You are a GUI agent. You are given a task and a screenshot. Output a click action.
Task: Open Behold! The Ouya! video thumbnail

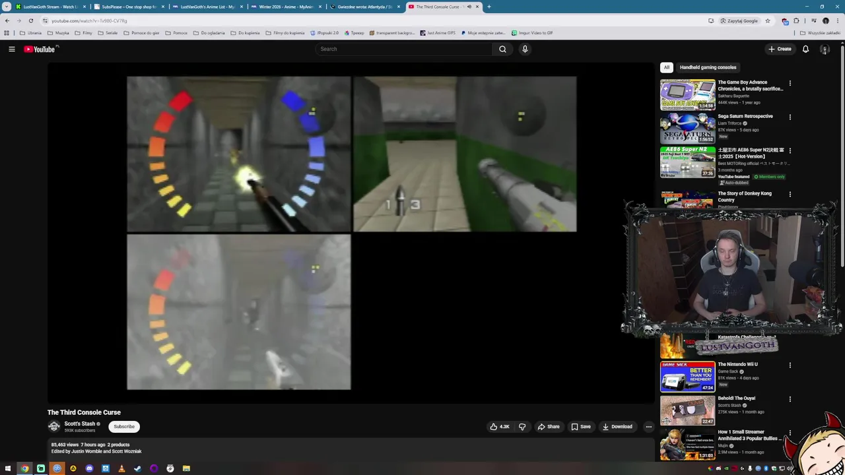tap(687, 410)
